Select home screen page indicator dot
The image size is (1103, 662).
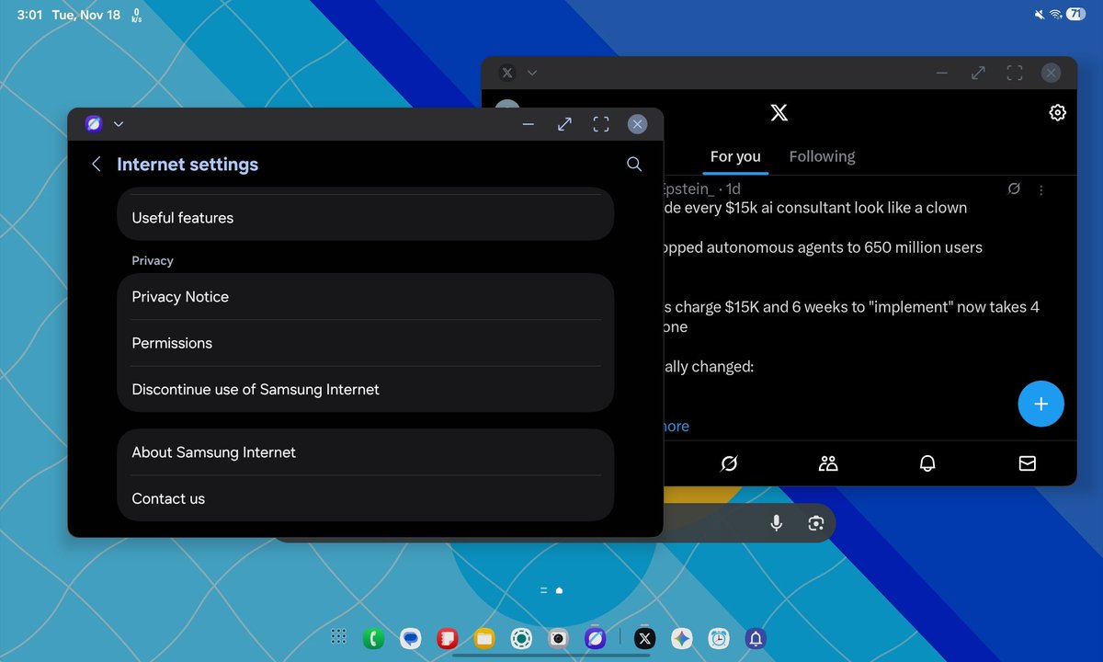point(559,590)
